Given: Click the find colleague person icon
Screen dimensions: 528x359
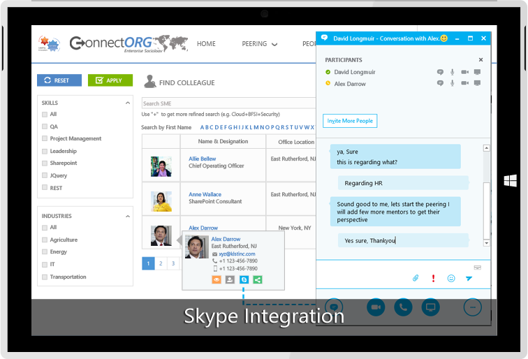Looking at the screenshot, I should pos(150,82).
